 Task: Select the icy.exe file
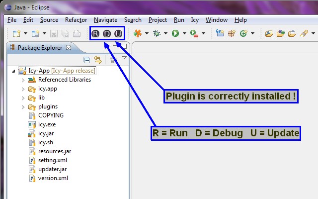42,124
